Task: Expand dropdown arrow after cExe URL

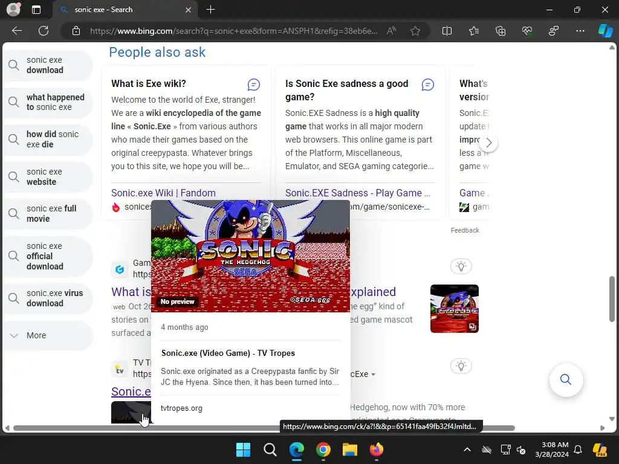Action: (374, 375)
